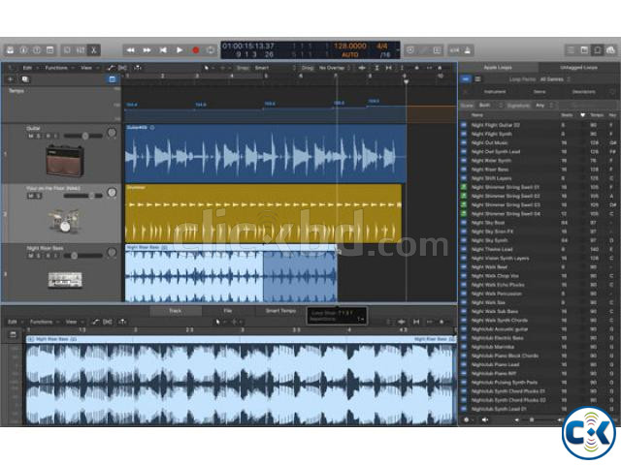The height and width of the screenshot is (465, 621).
Task: Toggle the Metronome click button
Action: click(x=468, y=50)
